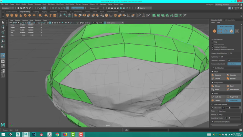
Task: Click the polygon Type text tool icon
Action: click(x=50, y=15)
